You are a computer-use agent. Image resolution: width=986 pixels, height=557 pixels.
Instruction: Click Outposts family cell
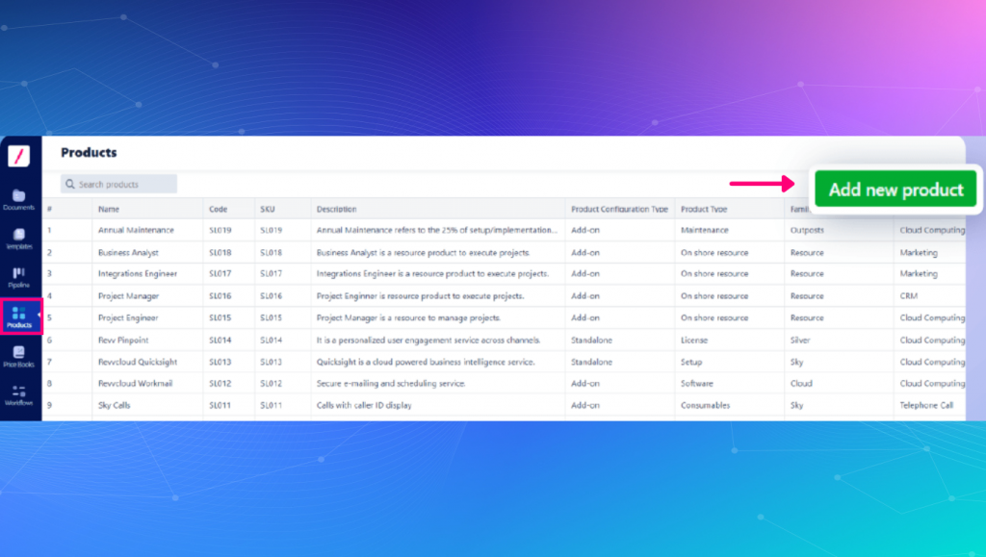[x=807, y=230]
